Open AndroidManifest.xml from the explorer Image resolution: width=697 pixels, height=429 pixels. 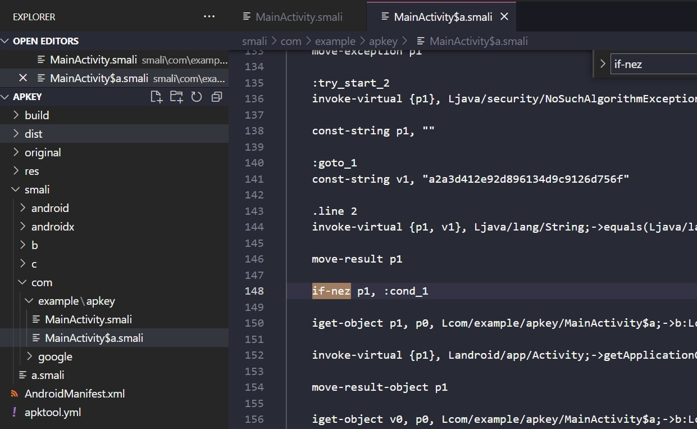coord(75,394)
